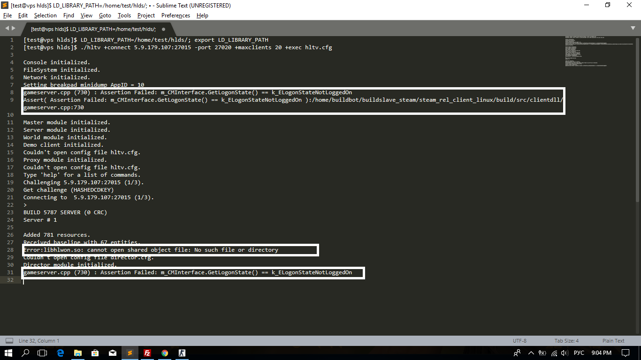
Task: Open the Goto menu
Action: pos(105,15)
